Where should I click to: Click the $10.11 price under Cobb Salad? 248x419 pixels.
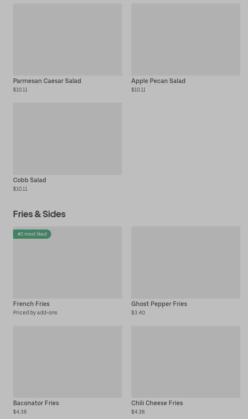point(20,189)
